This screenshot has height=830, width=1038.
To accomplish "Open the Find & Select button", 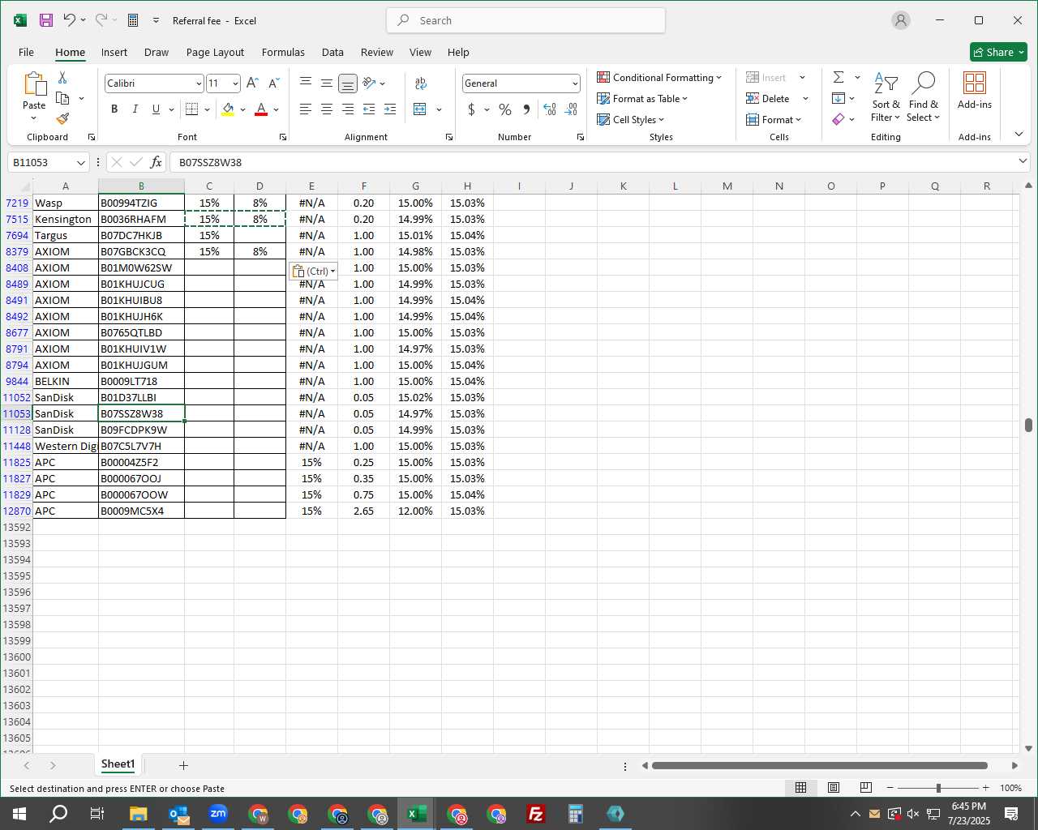I will point(924,97).
